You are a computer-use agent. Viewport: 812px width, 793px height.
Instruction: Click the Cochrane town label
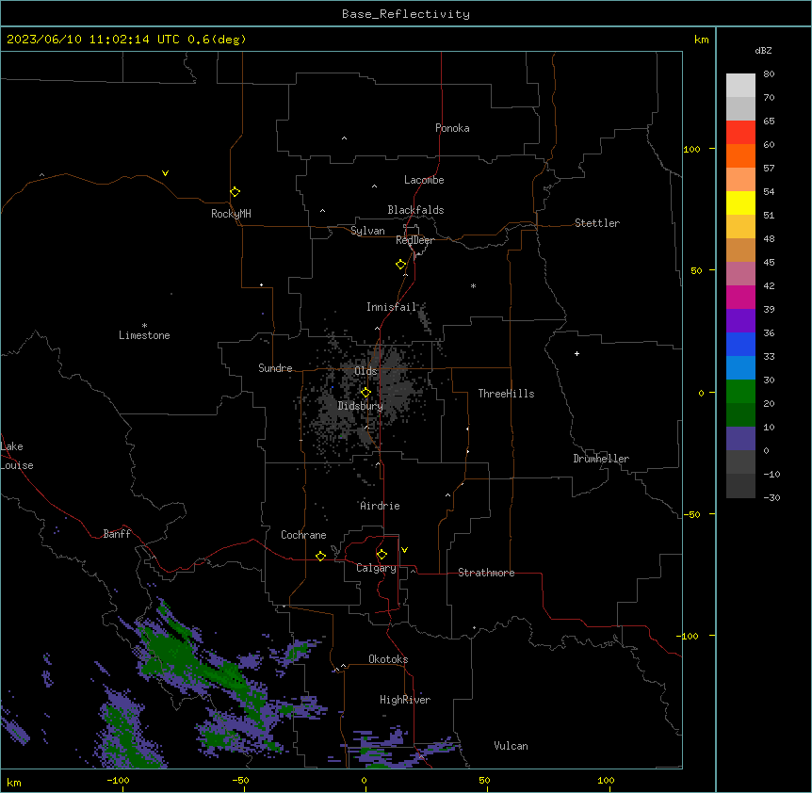303,535
